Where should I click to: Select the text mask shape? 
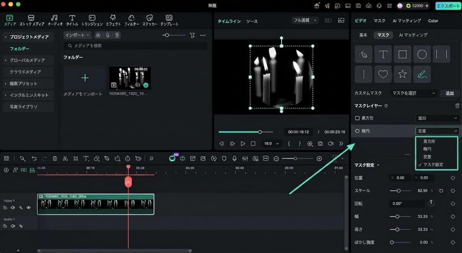(383, 54)
